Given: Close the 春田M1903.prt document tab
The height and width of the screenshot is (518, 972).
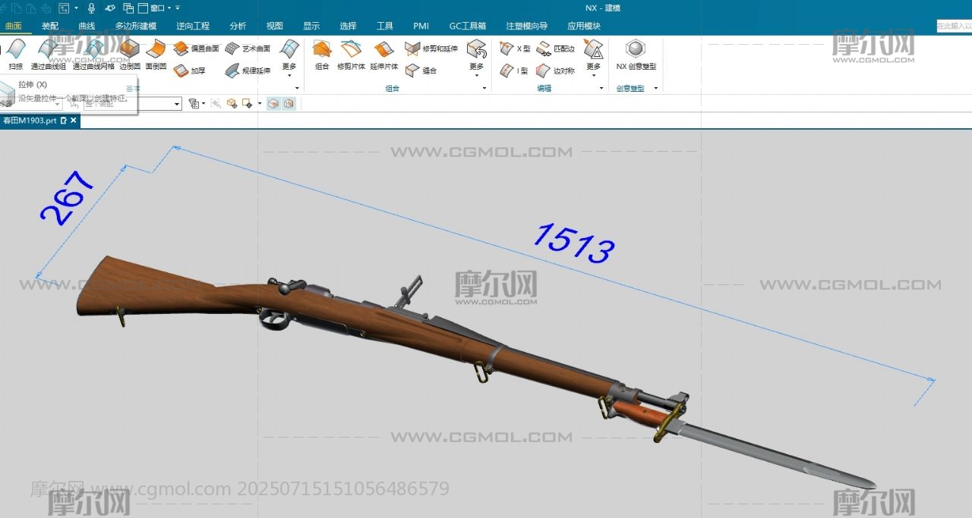Looking at the screenshot, I should tap(74, 121).
